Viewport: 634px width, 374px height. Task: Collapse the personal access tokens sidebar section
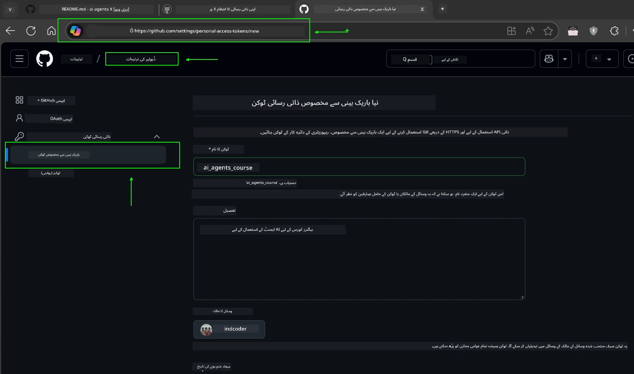pos(156,136)
